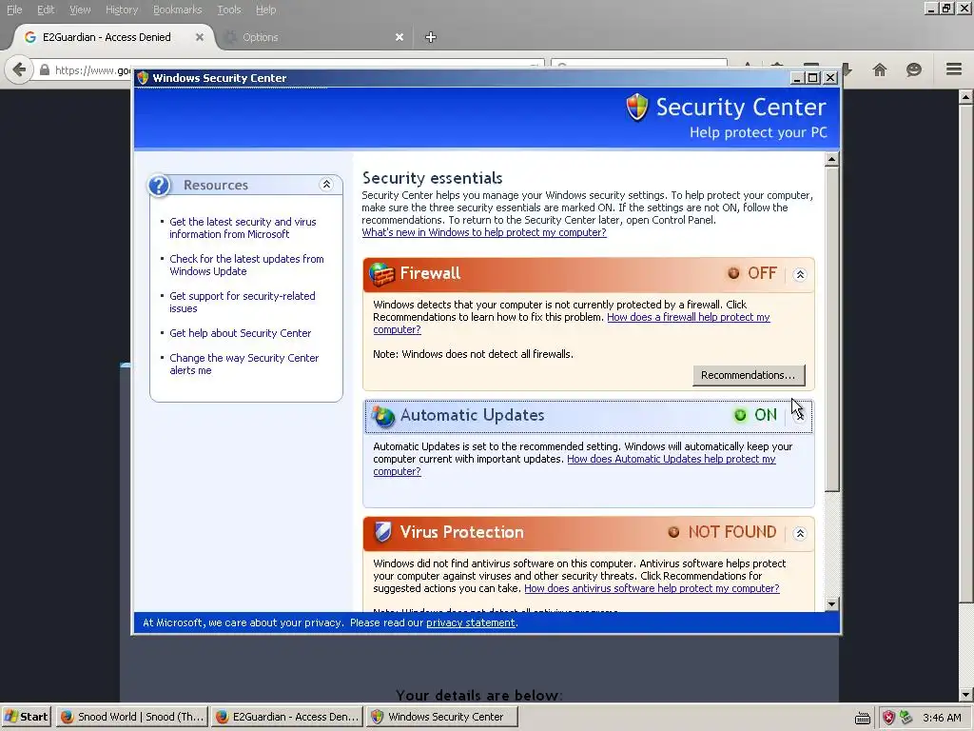This screenshot has height=731, width=974.
Task: Click the padlock icon in address bar
Action: pos(44,69)
